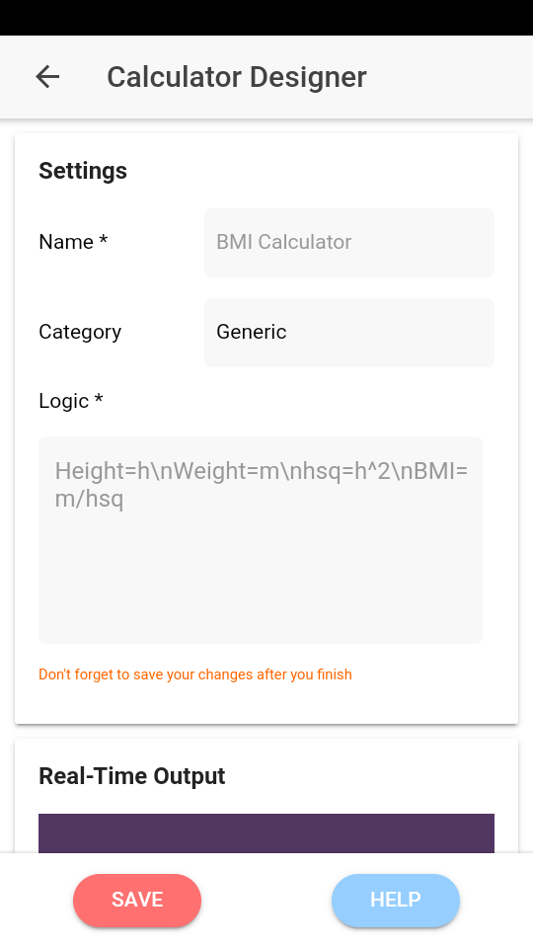Click blank space between SAVE and HELP
533x948 pixels.
click(x=266, y=901)
